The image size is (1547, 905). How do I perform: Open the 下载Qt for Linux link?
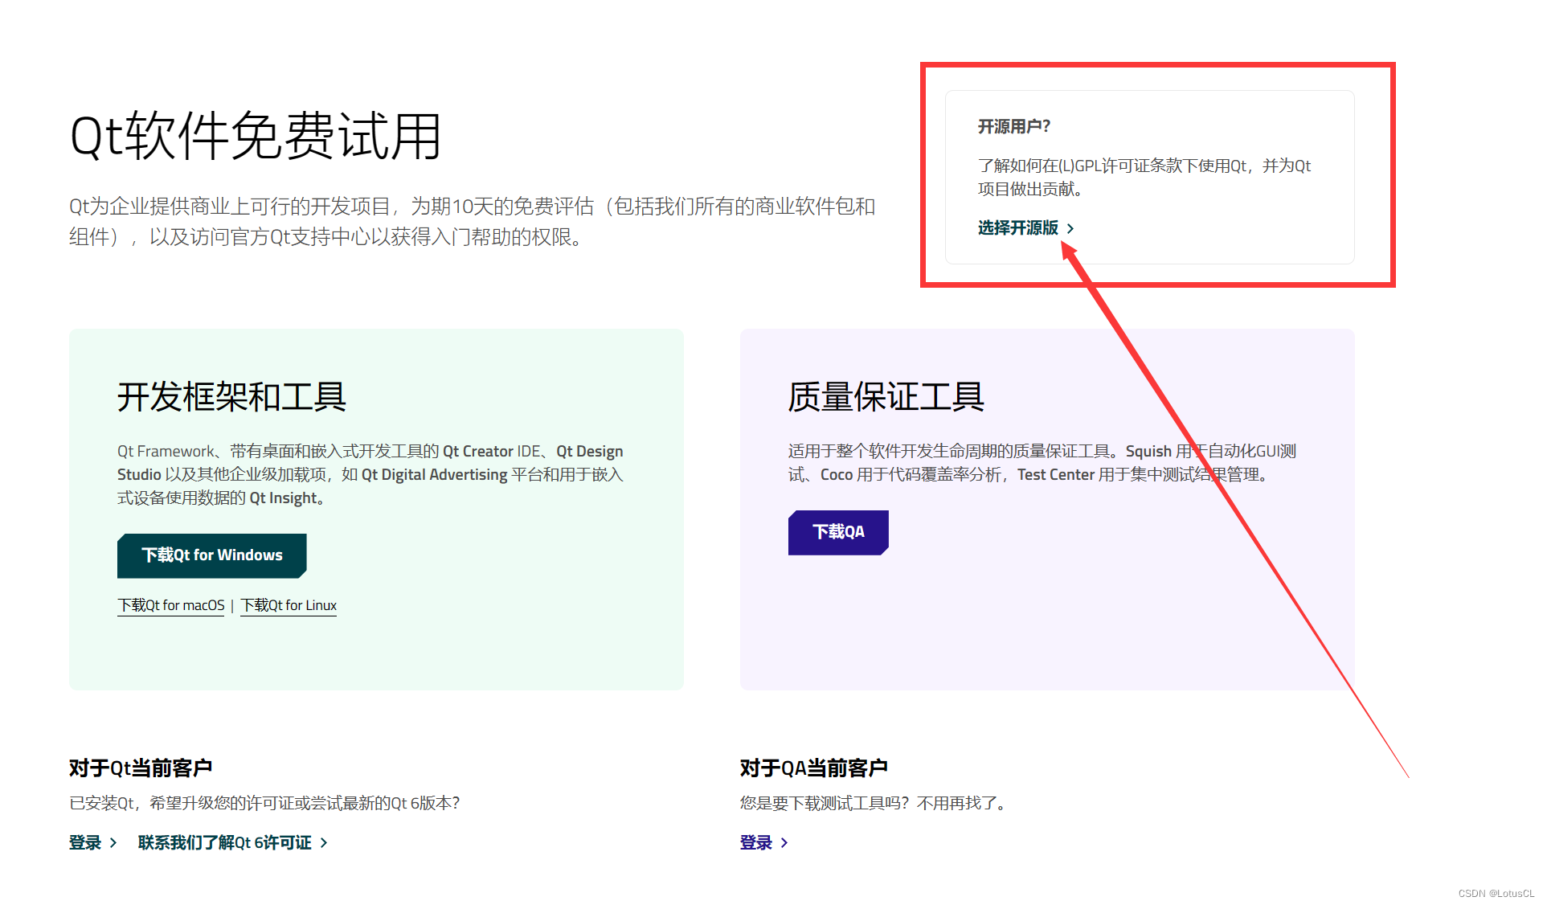click(x=288, y=605)
